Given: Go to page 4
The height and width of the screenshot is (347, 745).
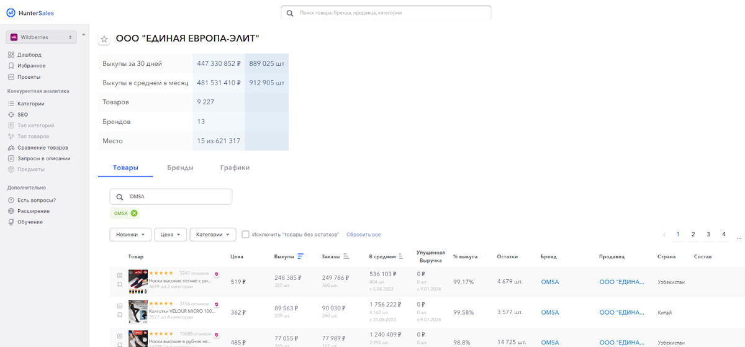Looking at the screenshot, I should (x=724, y=235).
